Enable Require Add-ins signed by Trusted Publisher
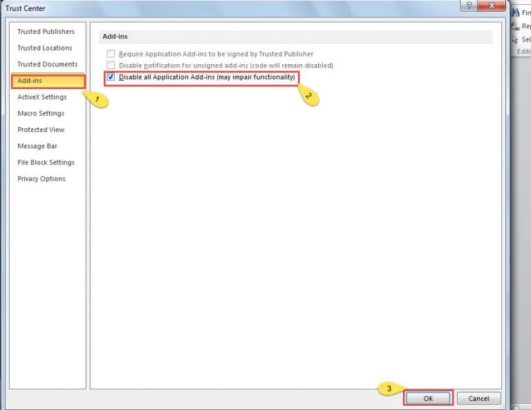531x410 pixels. point(111,54)
